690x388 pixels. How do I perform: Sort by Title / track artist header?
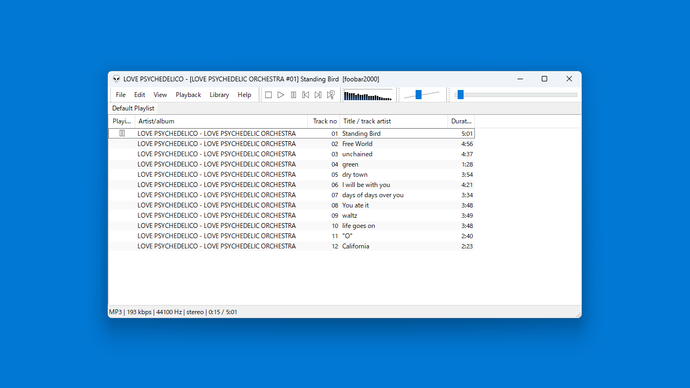(394, 121)
